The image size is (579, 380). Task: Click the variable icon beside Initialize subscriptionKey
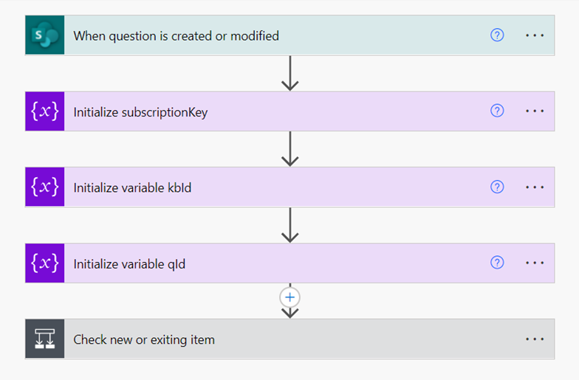[45, 111]
